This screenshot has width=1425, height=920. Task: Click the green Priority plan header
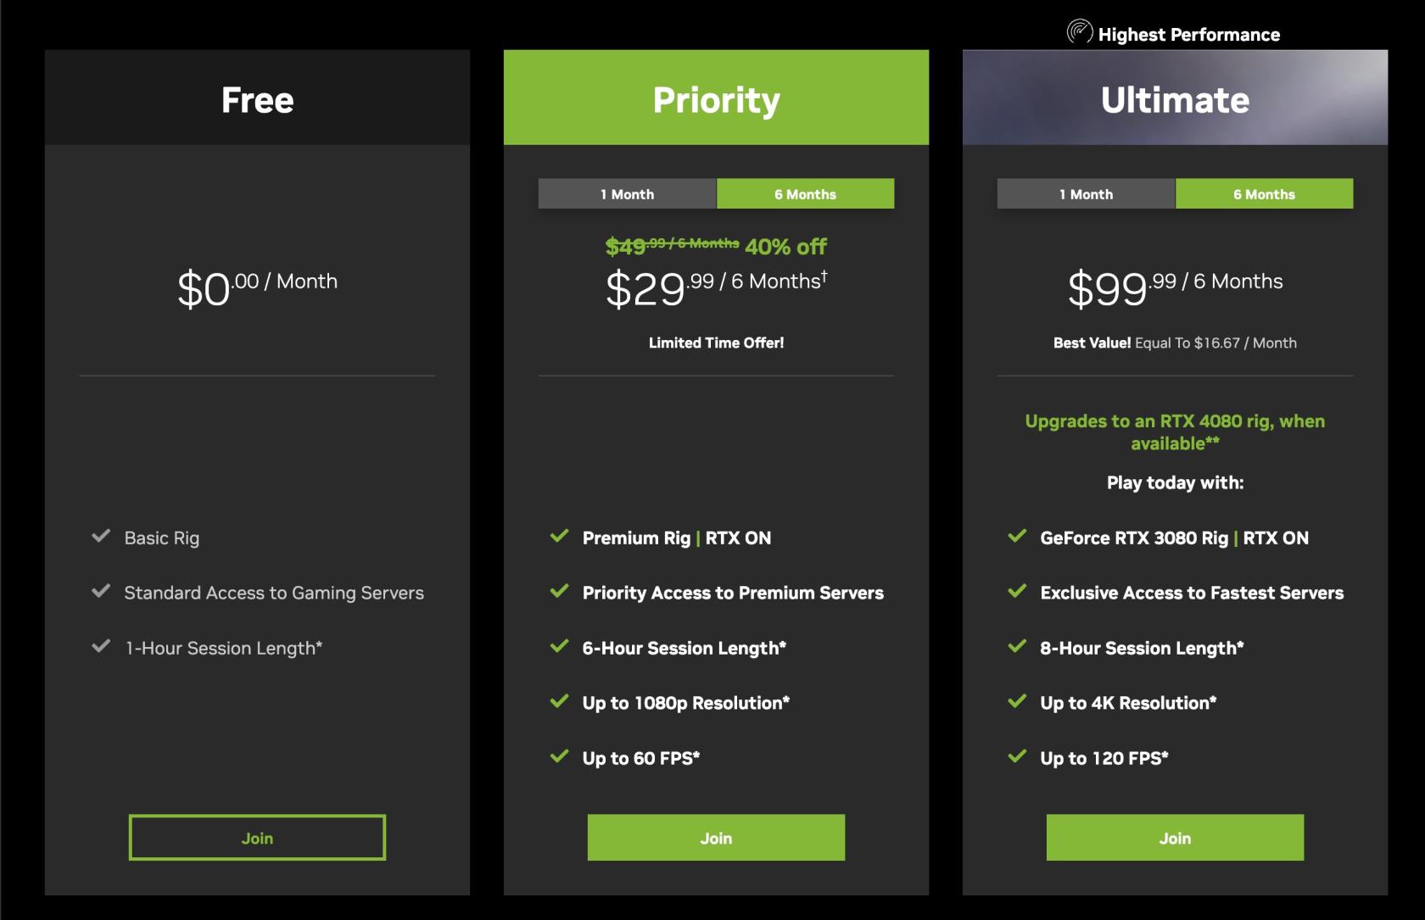tap(716, 98)
